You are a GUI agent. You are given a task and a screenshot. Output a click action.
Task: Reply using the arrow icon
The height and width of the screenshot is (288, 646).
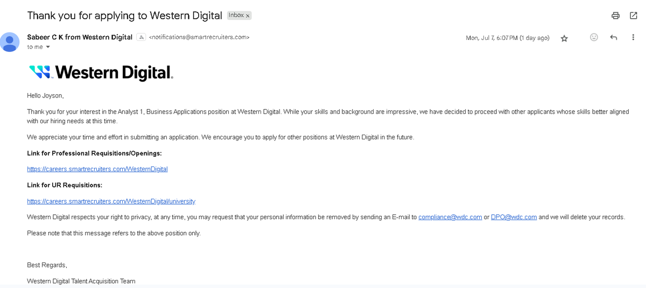pos(613,37)
